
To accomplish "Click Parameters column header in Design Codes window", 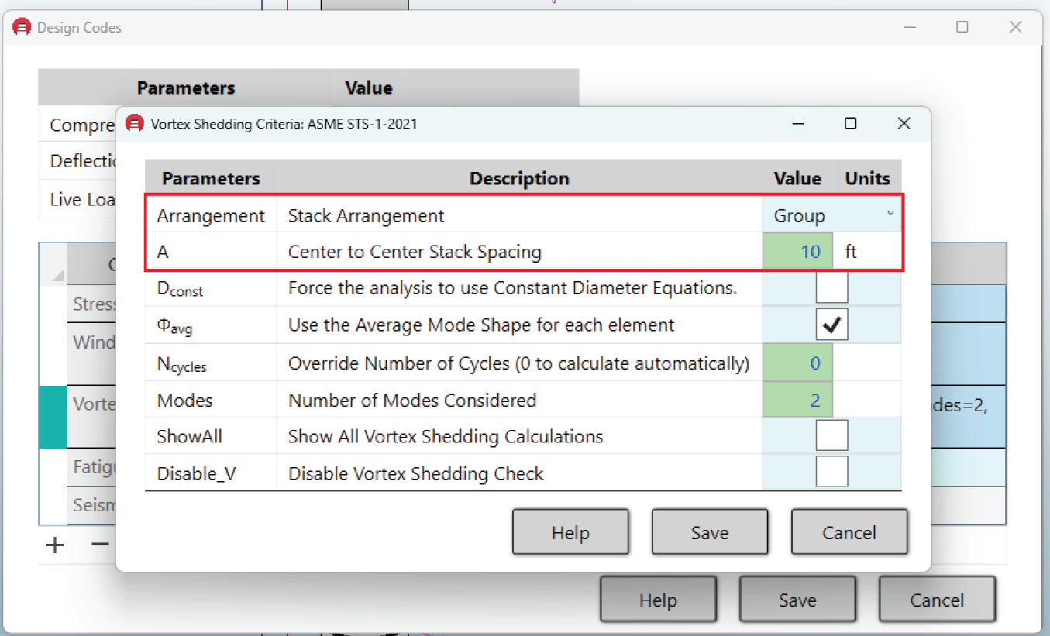I will click(x=186, y=88).
